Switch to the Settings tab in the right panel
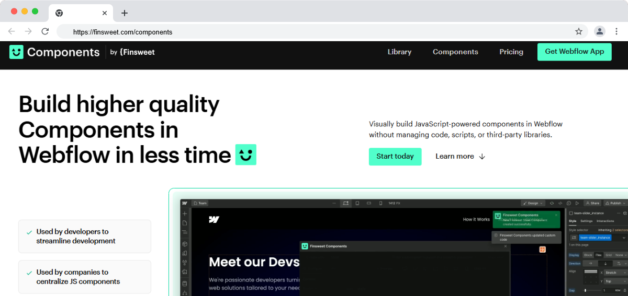This screenshot has height=296, width=628. [x=586, y=221]
